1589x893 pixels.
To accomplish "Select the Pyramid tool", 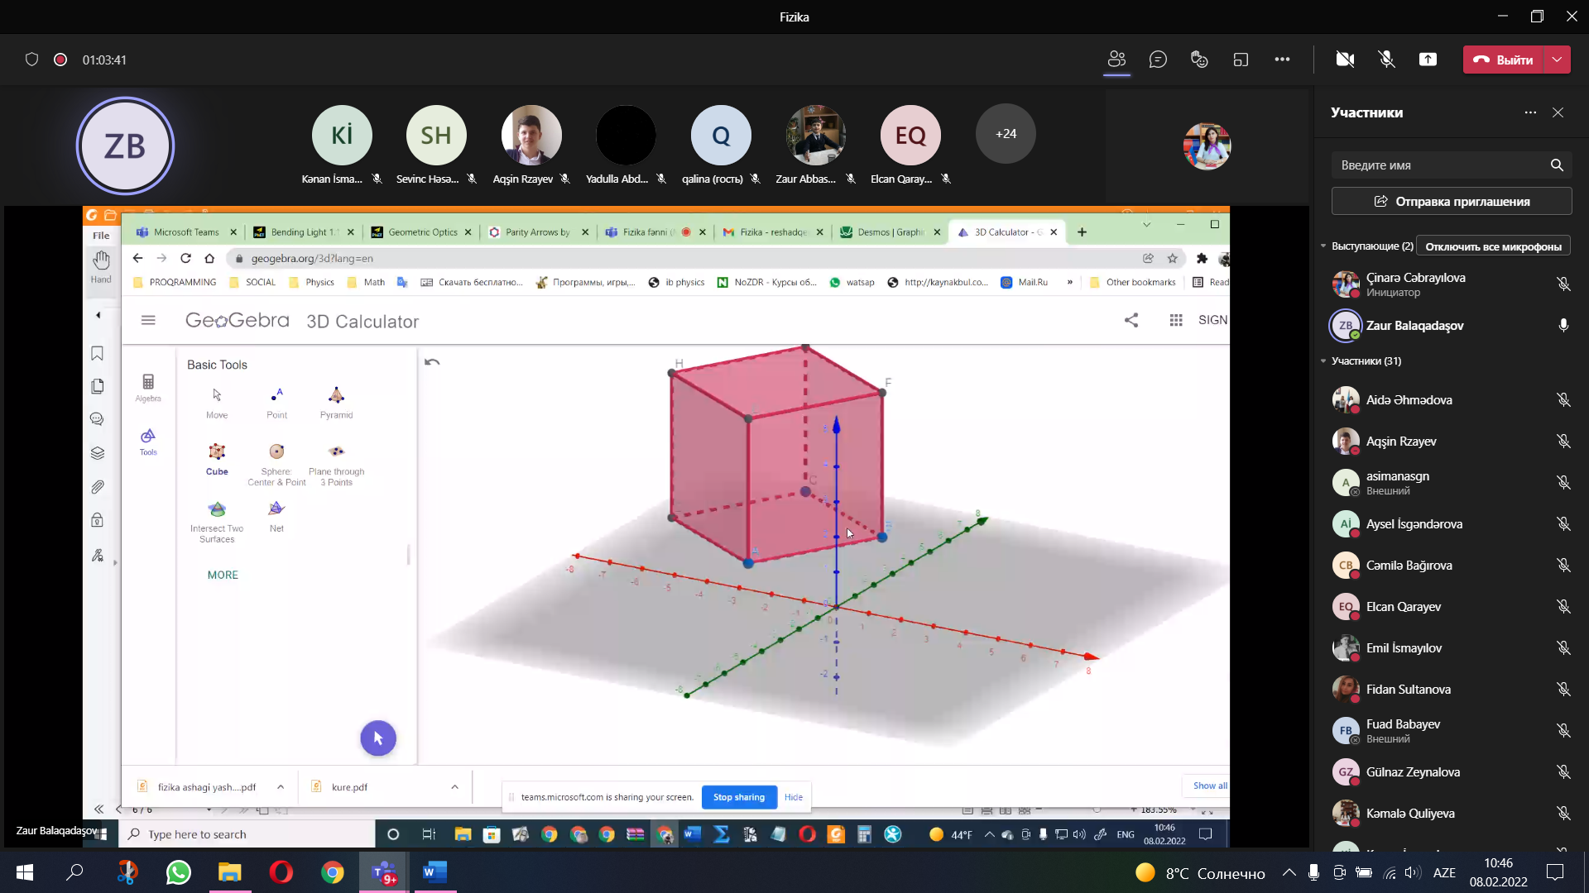I will (x=336, y=403).
